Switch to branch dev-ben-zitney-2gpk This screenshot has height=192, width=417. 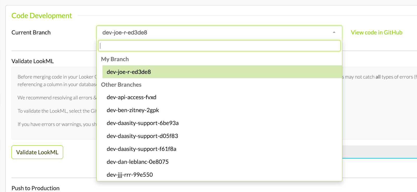click(133, 110)
